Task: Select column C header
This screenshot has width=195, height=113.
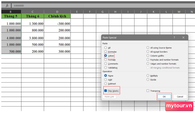Action: 33,12
